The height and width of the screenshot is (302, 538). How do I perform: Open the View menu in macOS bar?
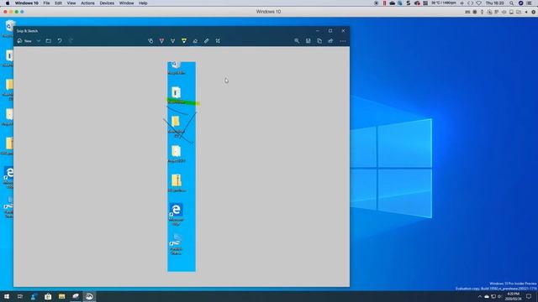[x=71, y=3]
